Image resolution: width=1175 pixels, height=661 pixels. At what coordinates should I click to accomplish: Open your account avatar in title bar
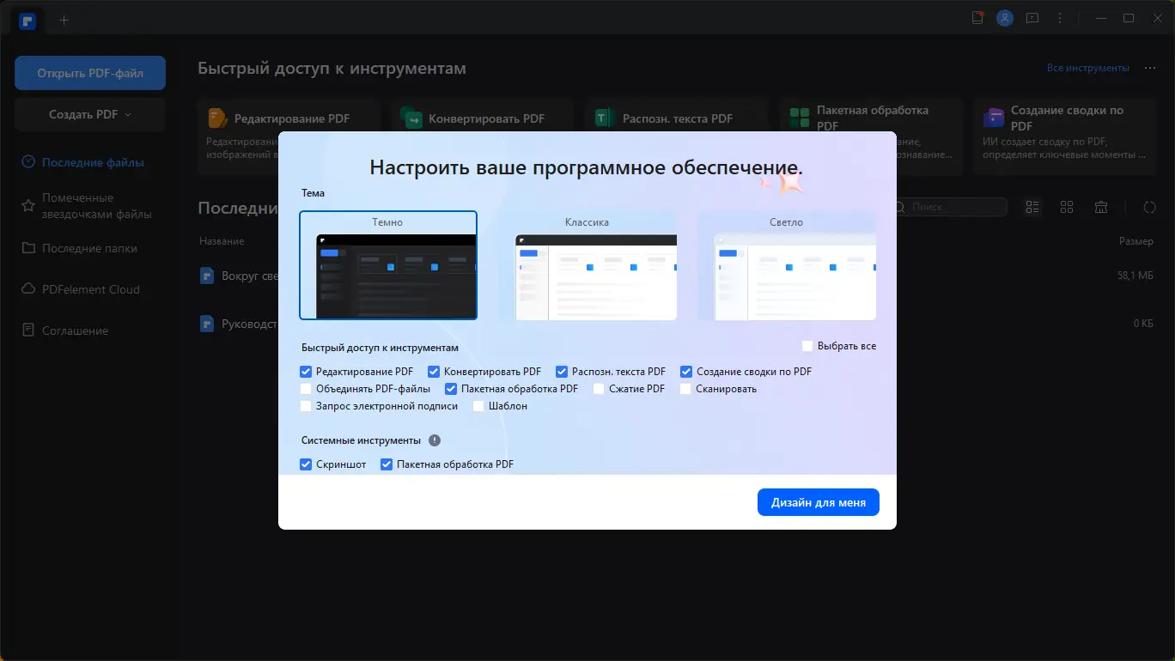click(1005, 17)
